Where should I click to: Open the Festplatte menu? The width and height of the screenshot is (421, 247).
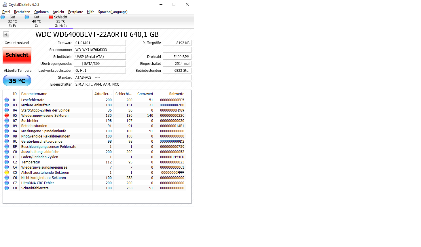click(75, 12)
